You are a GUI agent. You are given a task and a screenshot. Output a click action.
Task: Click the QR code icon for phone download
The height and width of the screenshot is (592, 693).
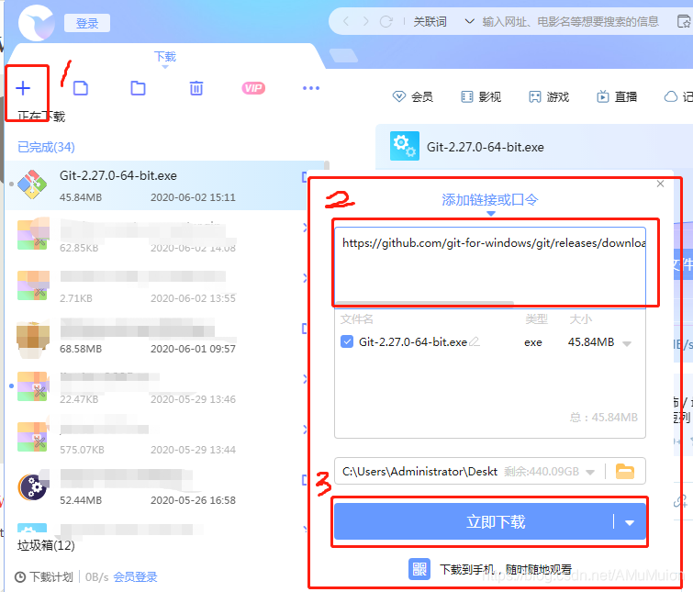(x=419, y=569)
